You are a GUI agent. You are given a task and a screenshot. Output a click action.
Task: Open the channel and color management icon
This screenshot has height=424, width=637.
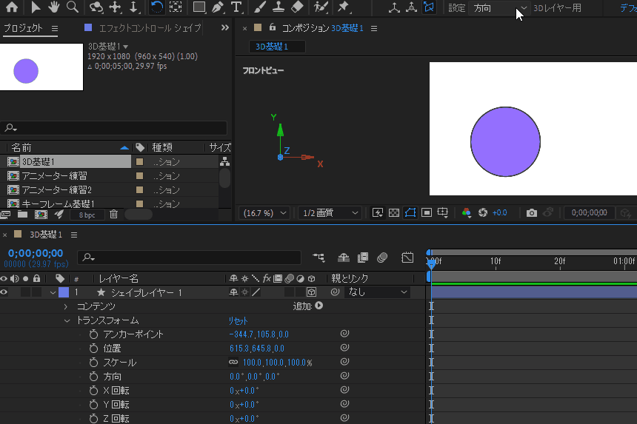pos(467,212)
